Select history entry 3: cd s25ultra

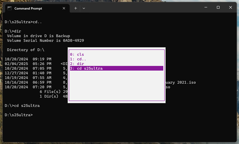117,69
